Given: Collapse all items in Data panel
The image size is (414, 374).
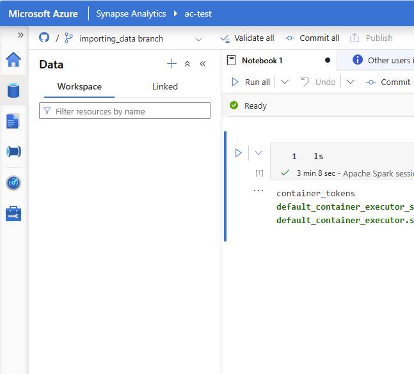Looking at the screenshot, I should (x=187, y=64).
